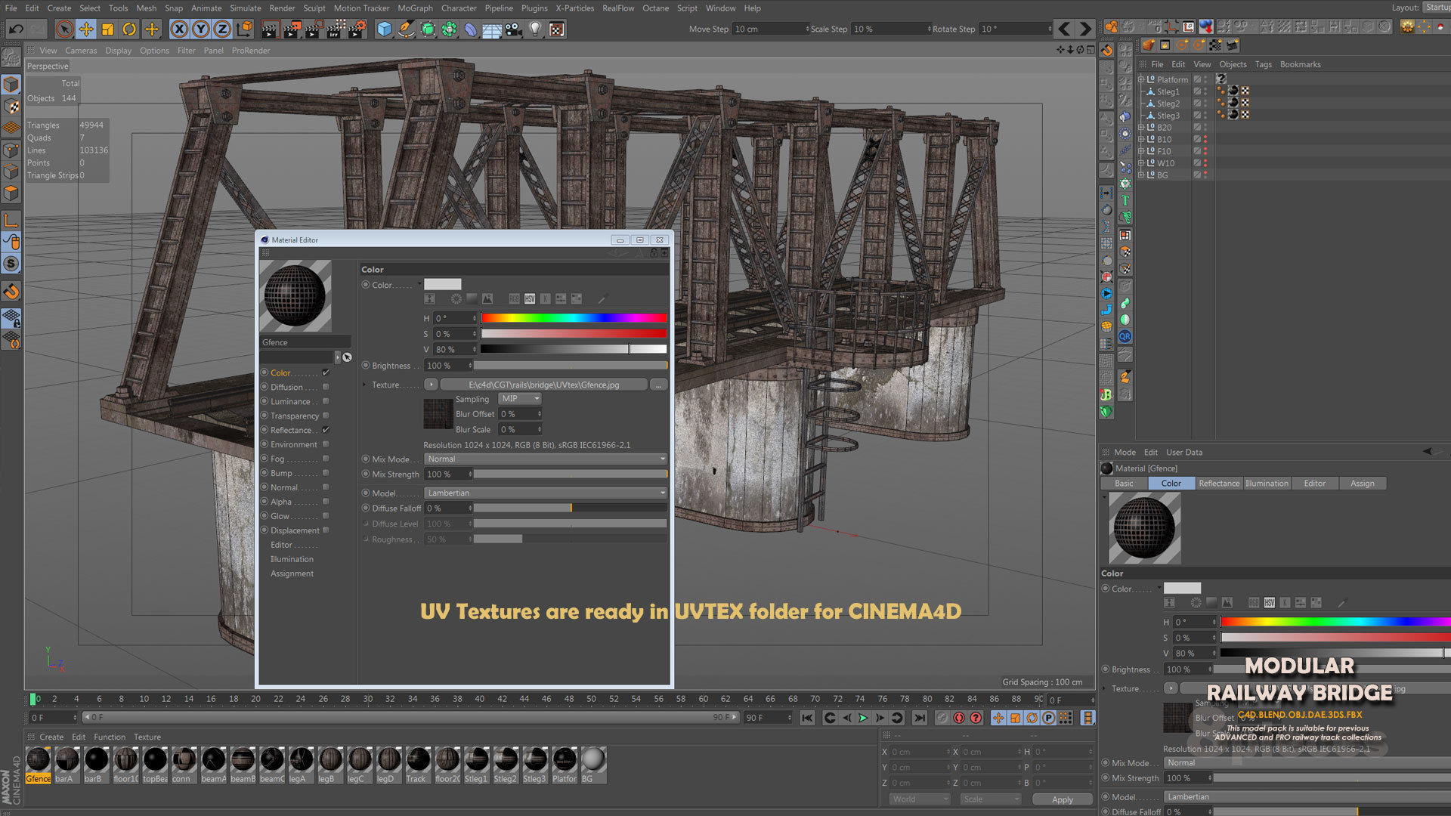Switch to the Illumination tab in Attributes

(1267, 484)
